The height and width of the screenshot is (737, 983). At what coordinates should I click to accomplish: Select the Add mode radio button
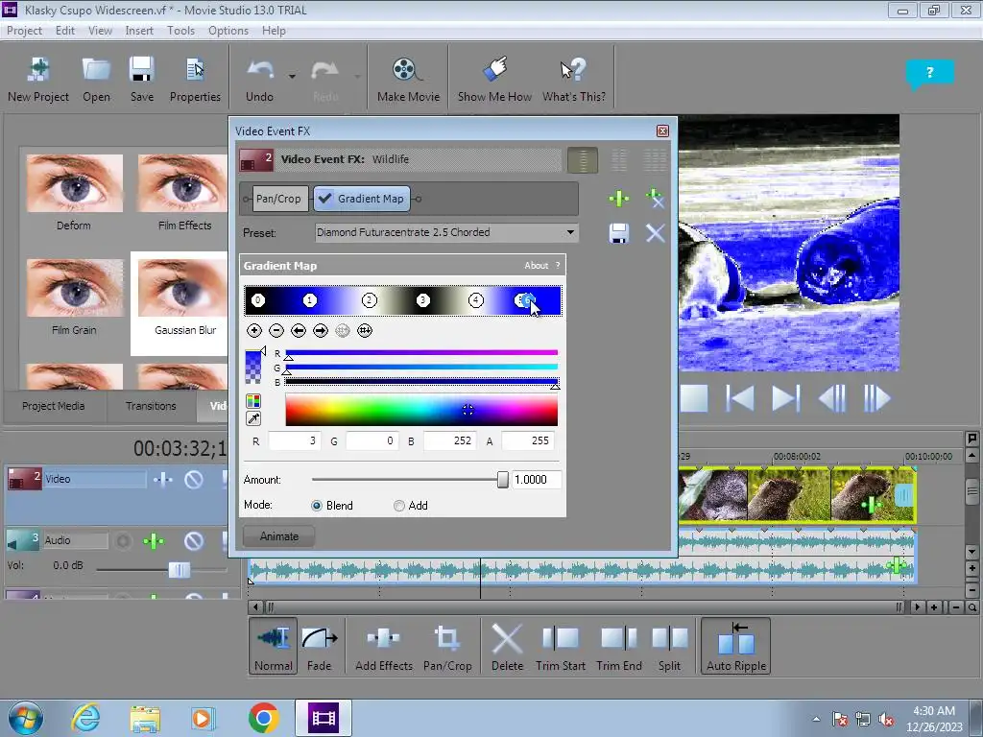[399, 506]
